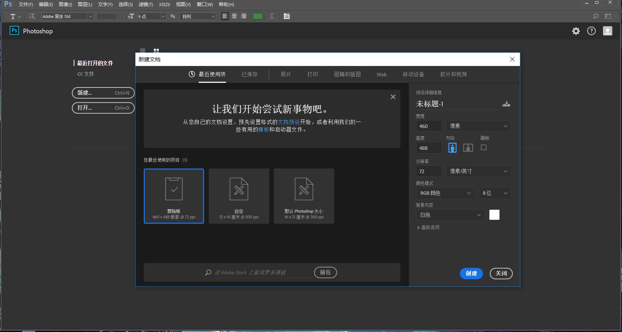Open the background contents dropdown
This screenshot has width=622, height=332.
point(451,215)
